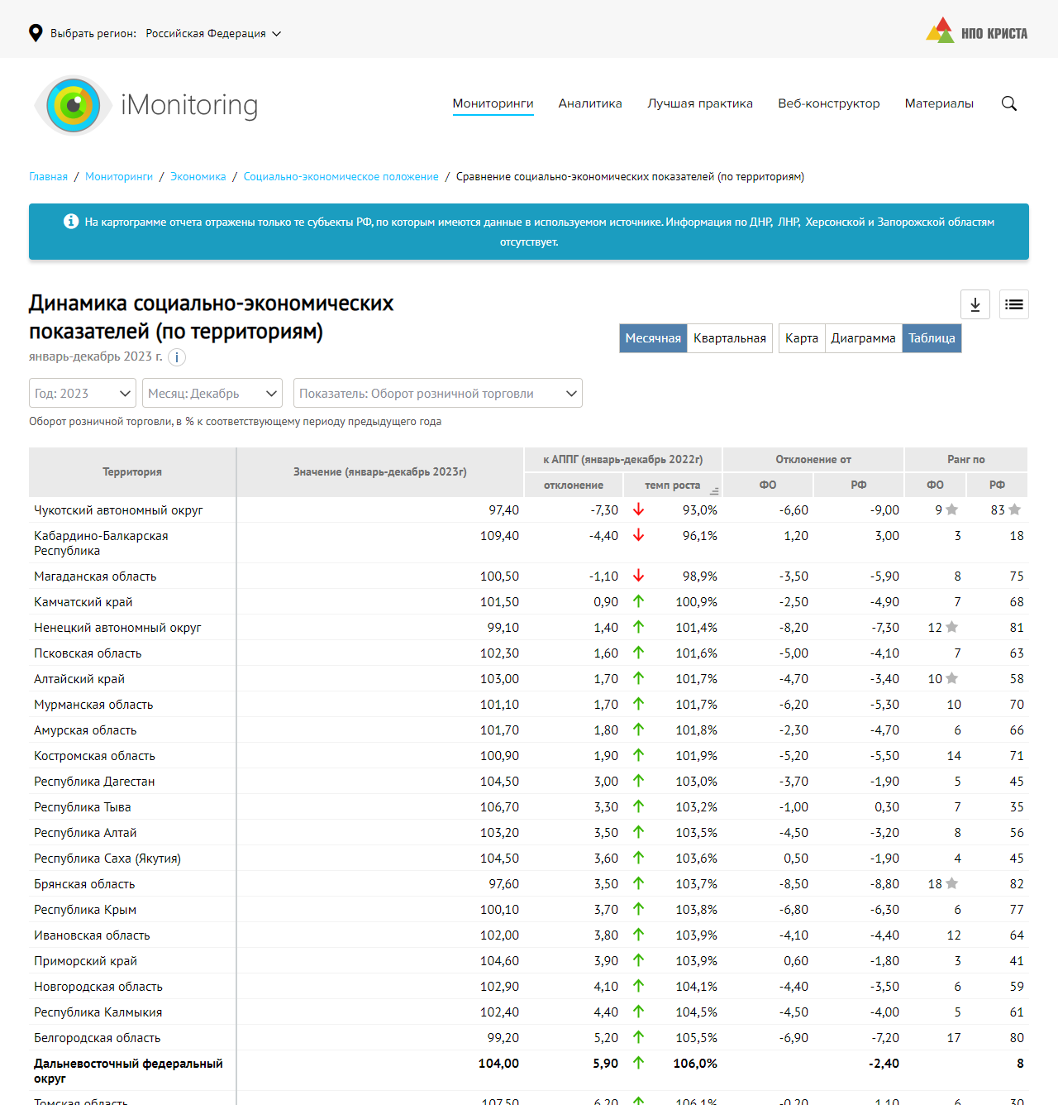Screen dimensions: 1058x1105
Task: Click the location pin icon
Action: point(36,33)
